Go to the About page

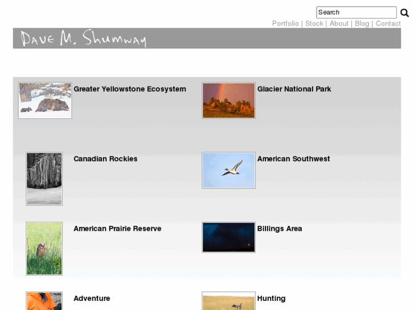[x=339, y=23]
